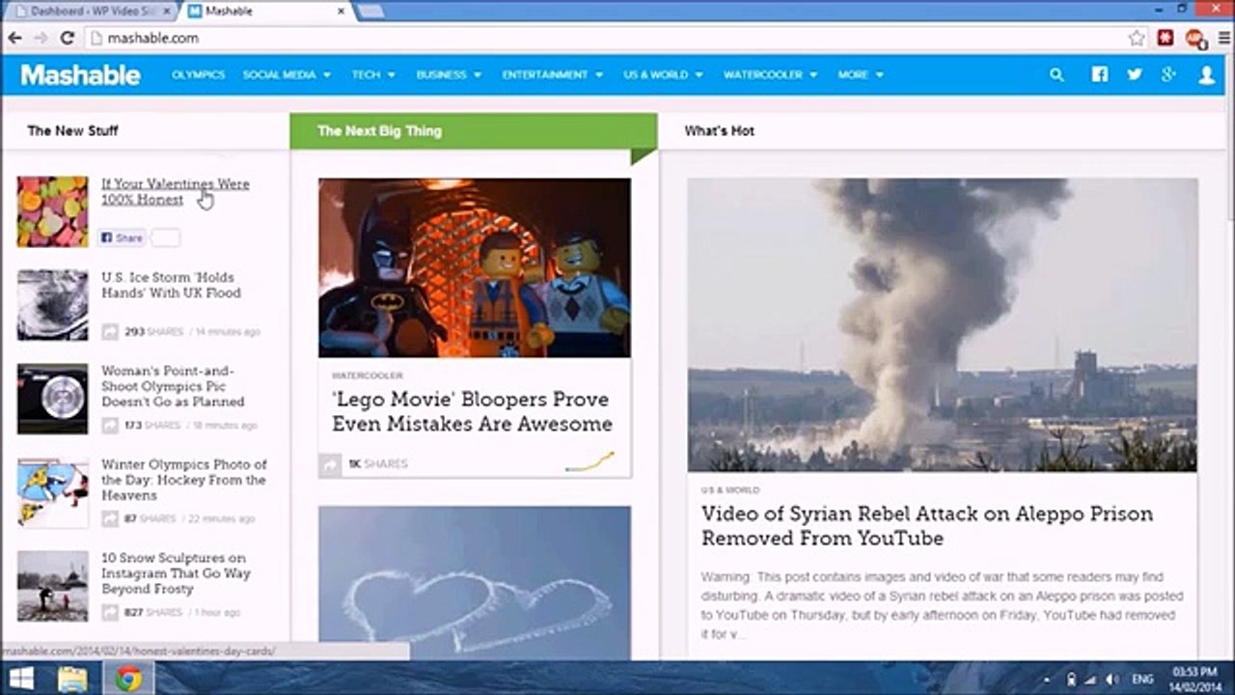Expand the US & World dropdown
This screenshot has height=695, width=1235.
(664, 74)
